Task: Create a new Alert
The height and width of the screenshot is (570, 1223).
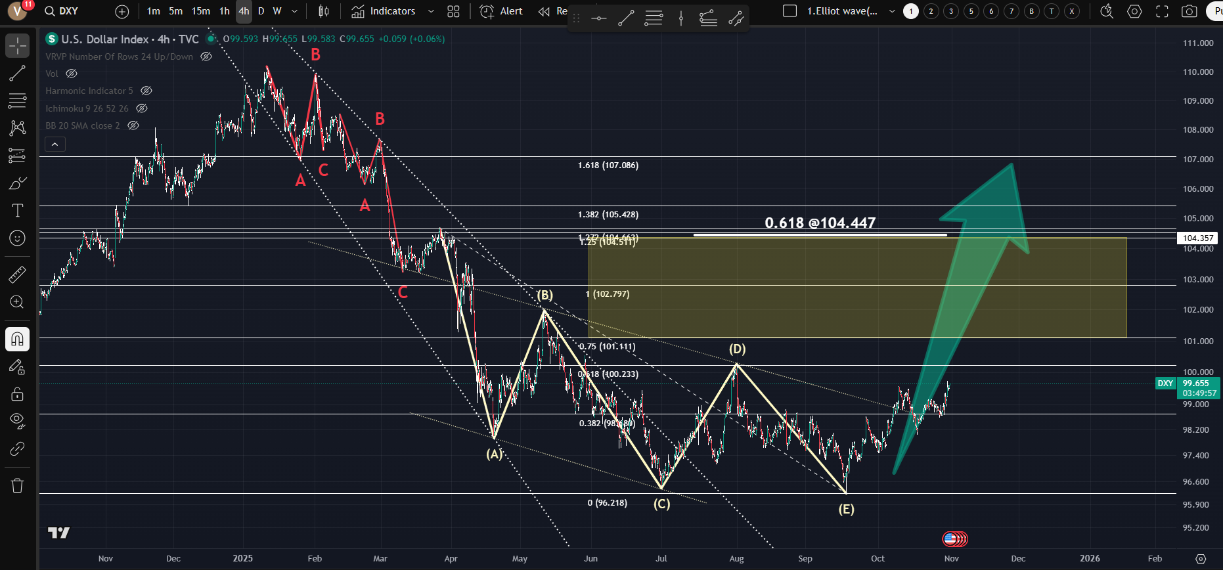Action: [x=502, y=11]
